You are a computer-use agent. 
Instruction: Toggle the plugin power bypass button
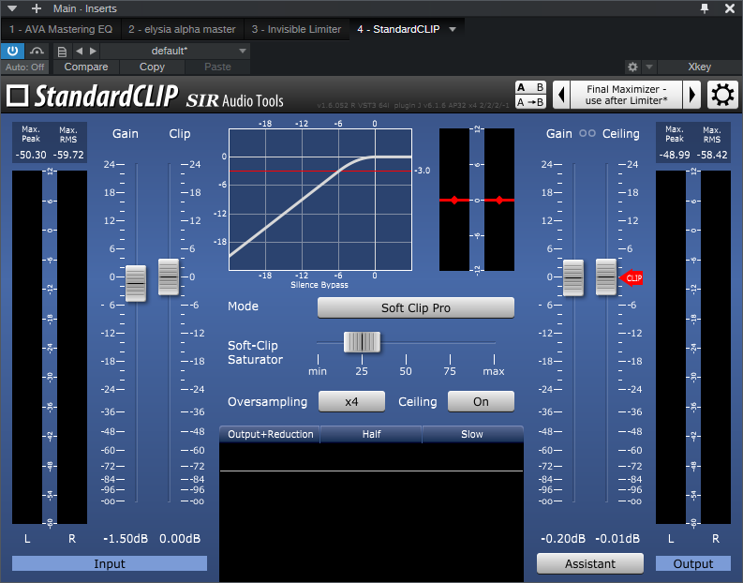click(12, 51)
